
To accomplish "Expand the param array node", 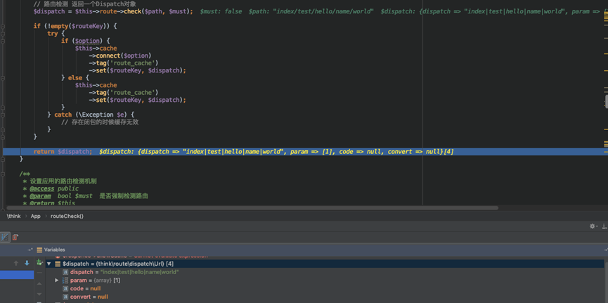I will [x=57, y=280].
